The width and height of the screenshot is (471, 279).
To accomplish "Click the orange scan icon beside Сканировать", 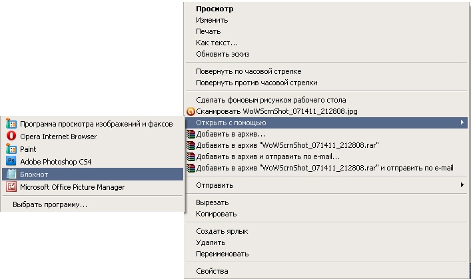I will (x=191, y=111).
